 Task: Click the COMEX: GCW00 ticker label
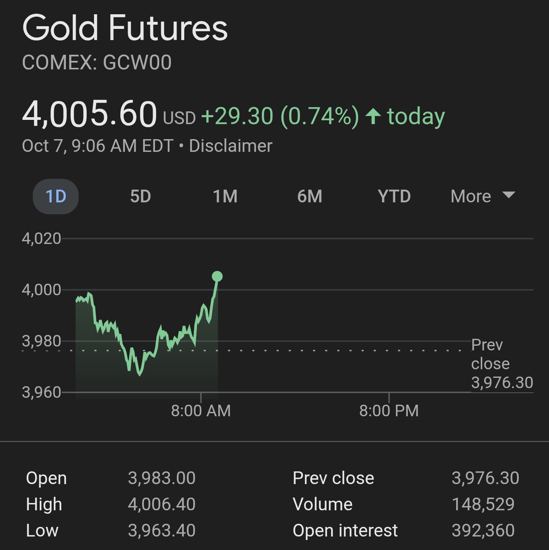pyautogui.click(x=97, y=62)
